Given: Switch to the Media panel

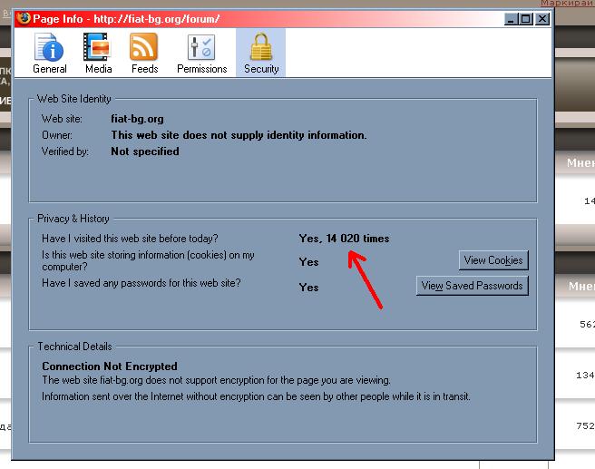Looking at the screenshot, I should [x=98, y=53].
